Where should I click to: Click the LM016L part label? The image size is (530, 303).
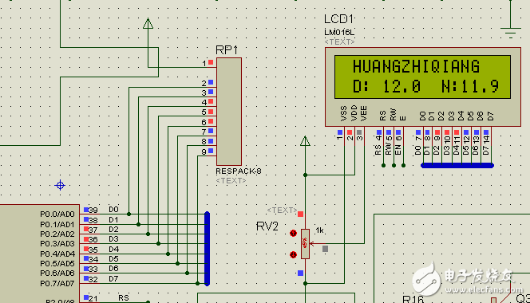point(339,33)
